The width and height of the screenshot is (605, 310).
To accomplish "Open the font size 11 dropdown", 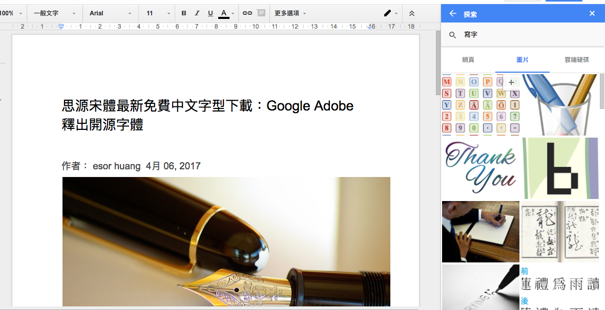I will tap(158, 13).
